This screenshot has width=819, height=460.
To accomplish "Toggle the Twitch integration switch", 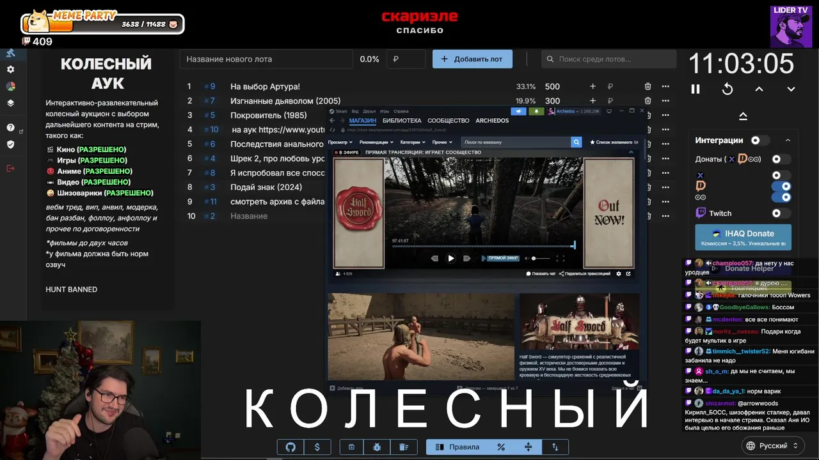I will coord(780,213).
